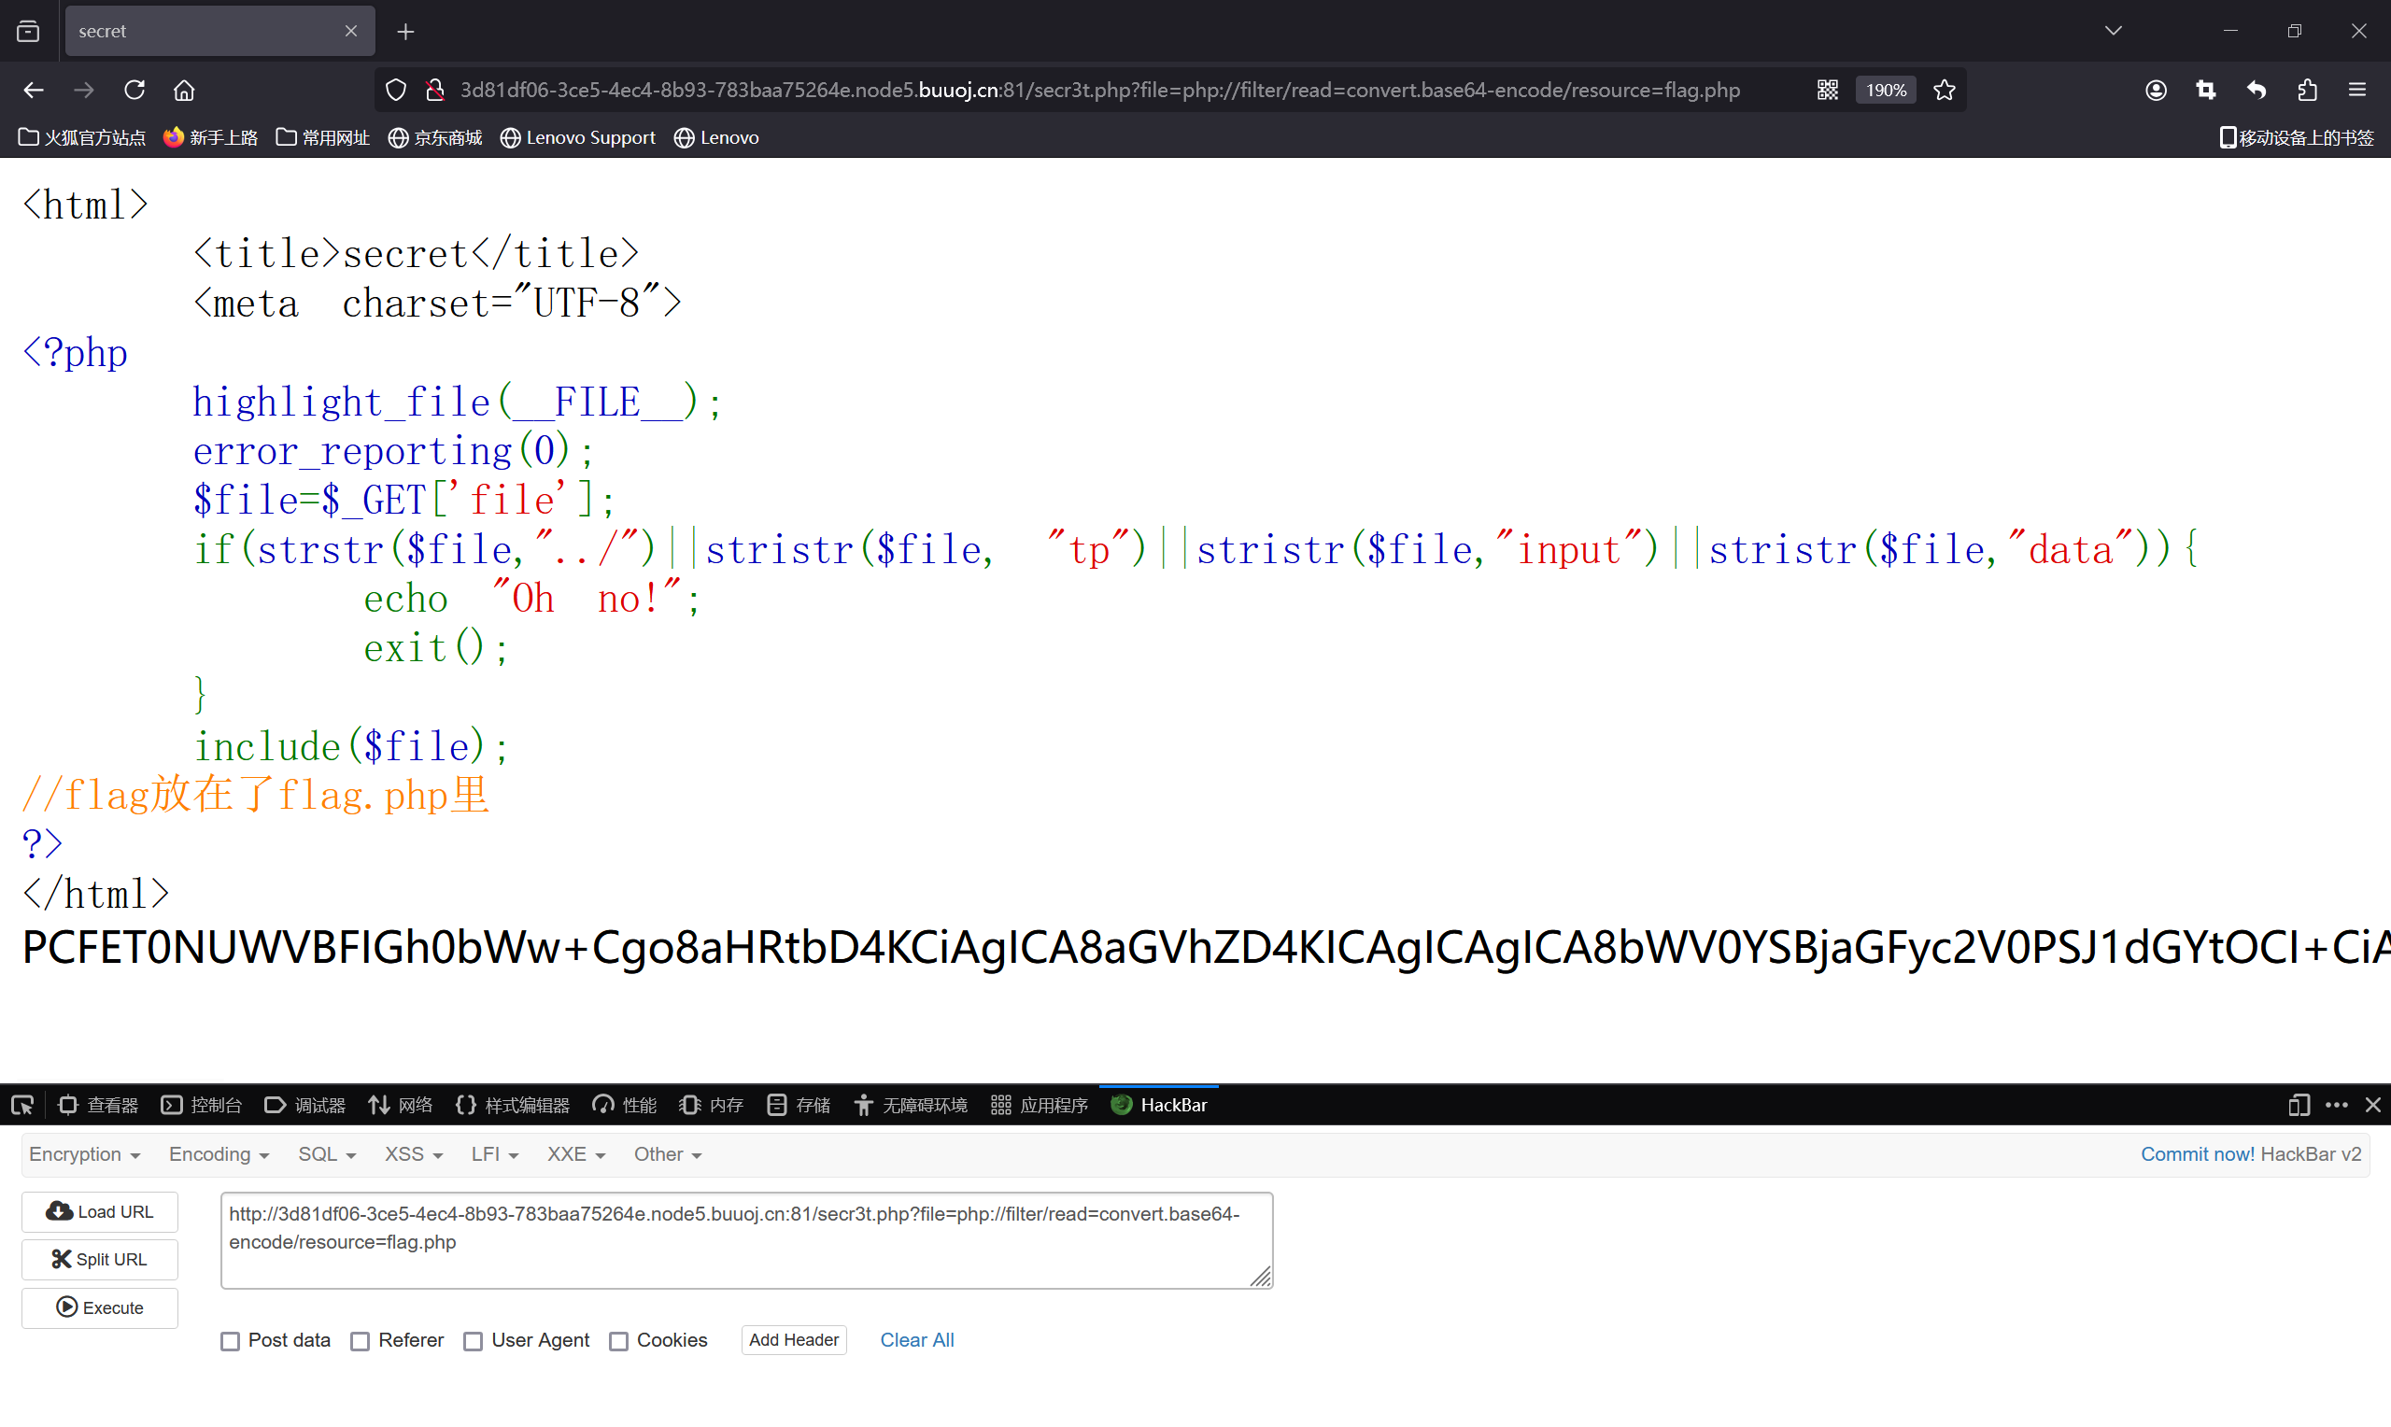Expand the LFI dropdown

[494, 1154]
